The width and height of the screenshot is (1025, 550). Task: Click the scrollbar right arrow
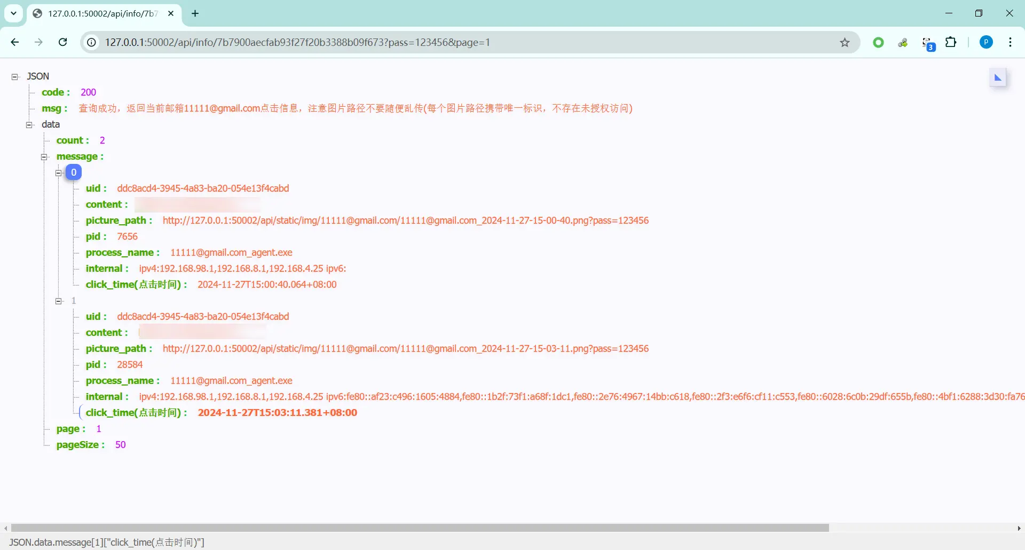click(1019, 528)
